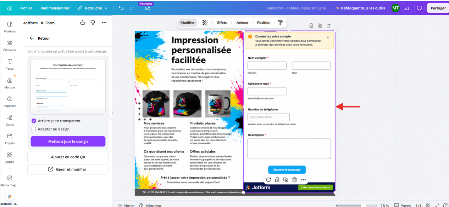Click the Prénom input field
Viewport: 449px width, 207px height.
[267, 65]
